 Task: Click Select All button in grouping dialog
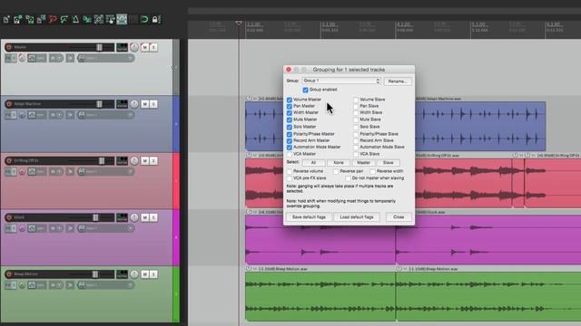[x=313, y=163]
